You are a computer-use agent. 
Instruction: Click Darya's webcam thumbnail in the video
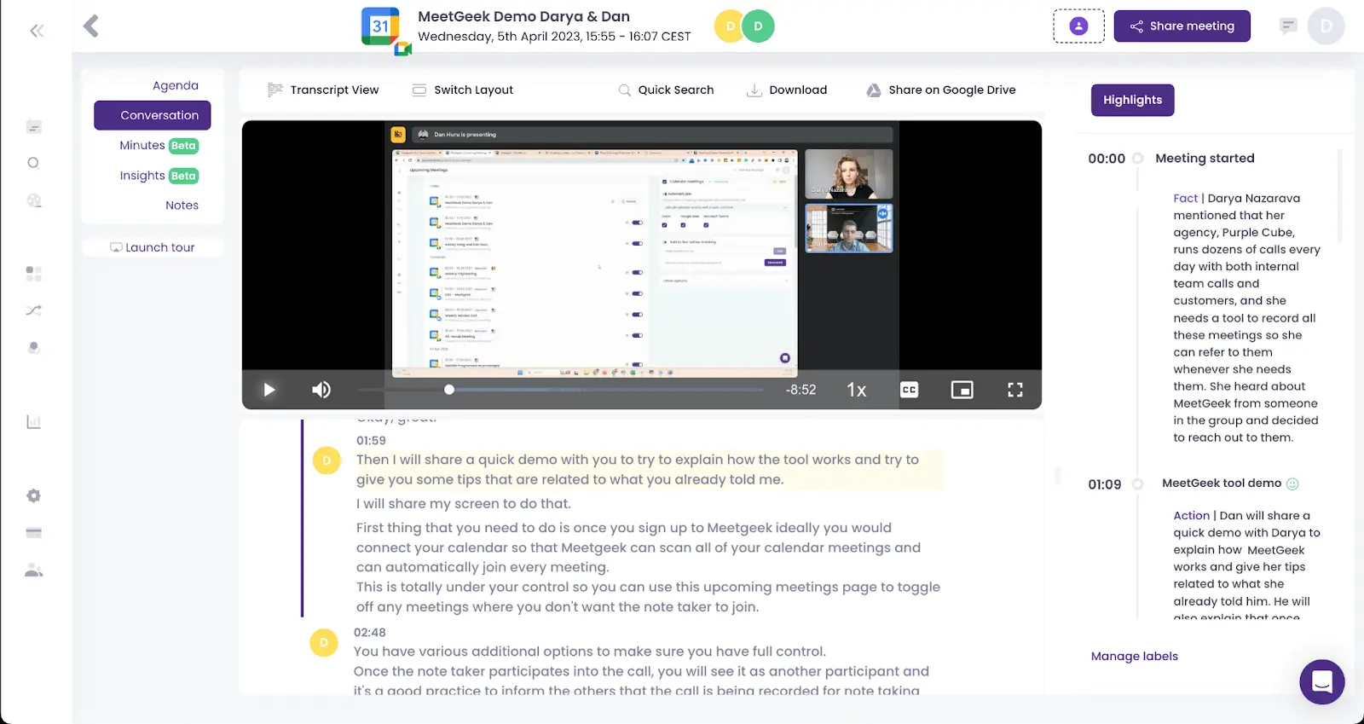pos(849,174)
